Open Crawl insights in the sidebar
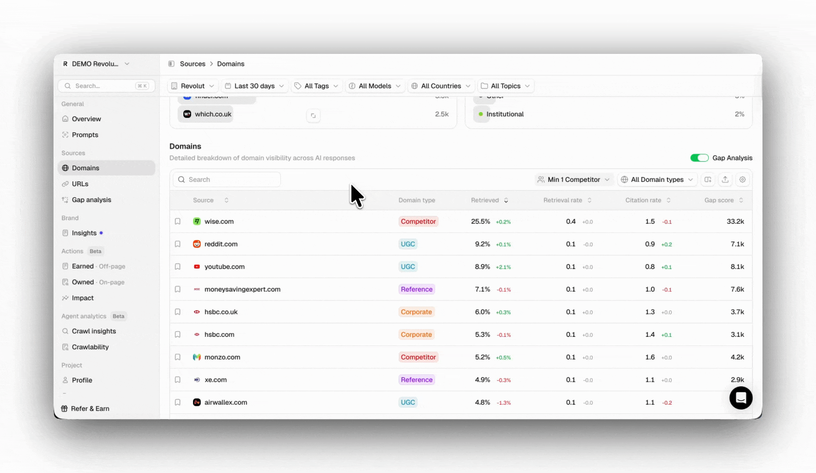This screenshot has height=473, width=816. point(106,331)
